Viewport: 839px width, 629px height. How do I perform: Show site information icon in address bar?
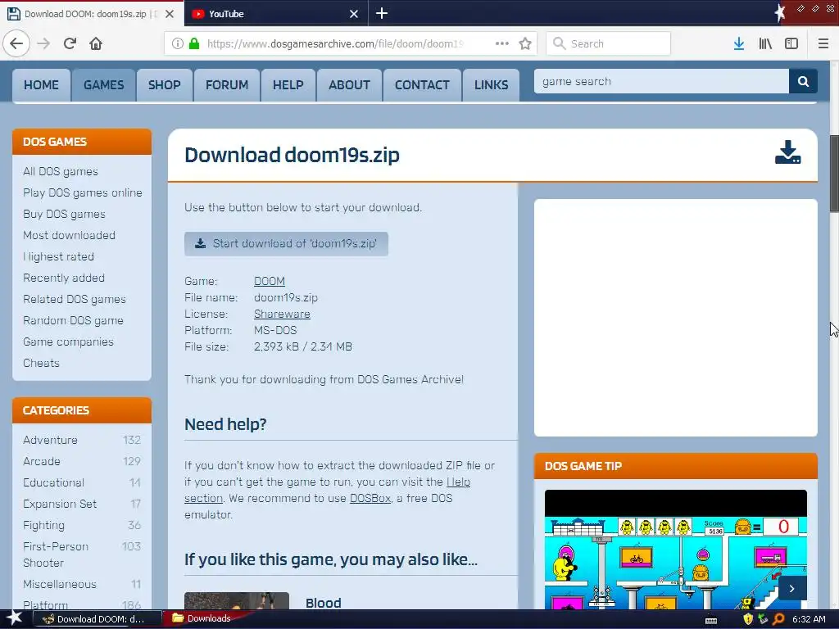177,44
